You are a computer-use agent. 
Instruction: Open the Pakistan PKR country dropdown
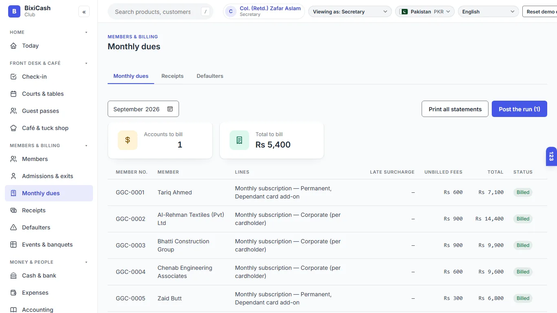pos(425,12)
